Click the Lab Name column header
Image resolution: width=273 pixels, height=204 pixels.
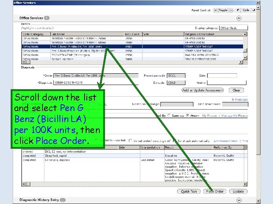(x=87, y=34)
